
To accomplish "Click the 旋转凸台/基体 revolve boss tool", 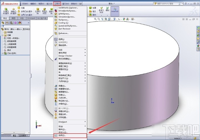I will [x=13, y=11].
